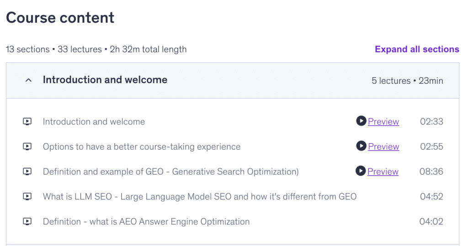
Task: Click play icon for Introduction and welcome preview
Action: pyautogui.click(x=361, y=121)
